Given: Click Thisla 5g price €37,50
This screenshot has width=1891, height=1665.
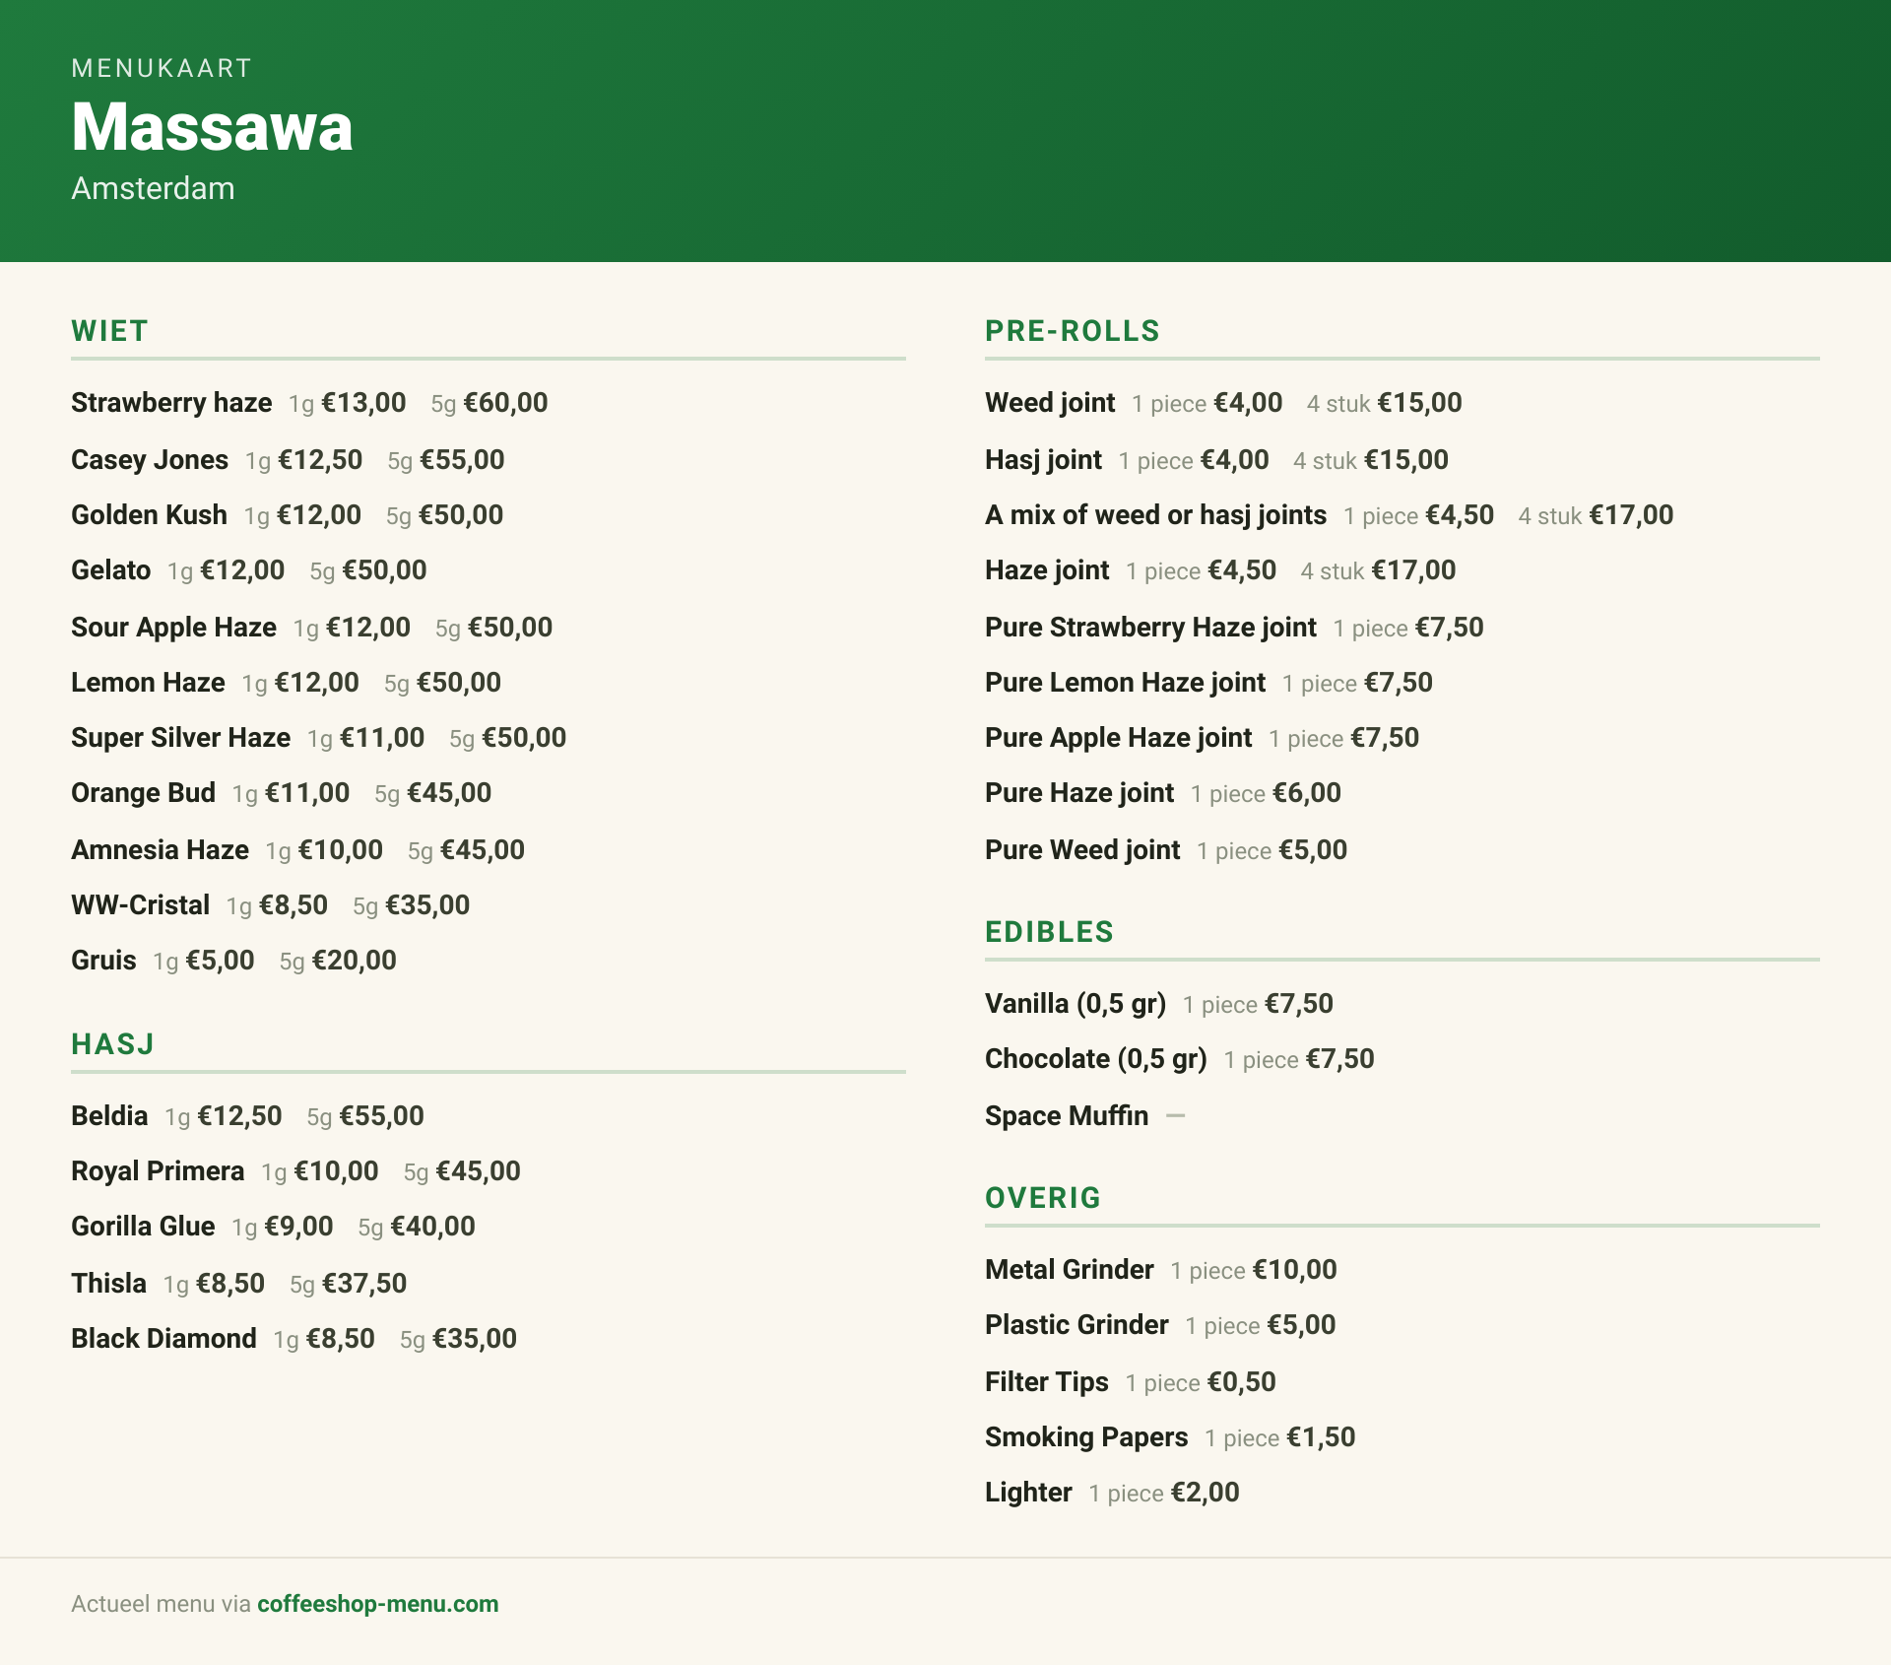Looking at the screenshot, I should 363,1284.
